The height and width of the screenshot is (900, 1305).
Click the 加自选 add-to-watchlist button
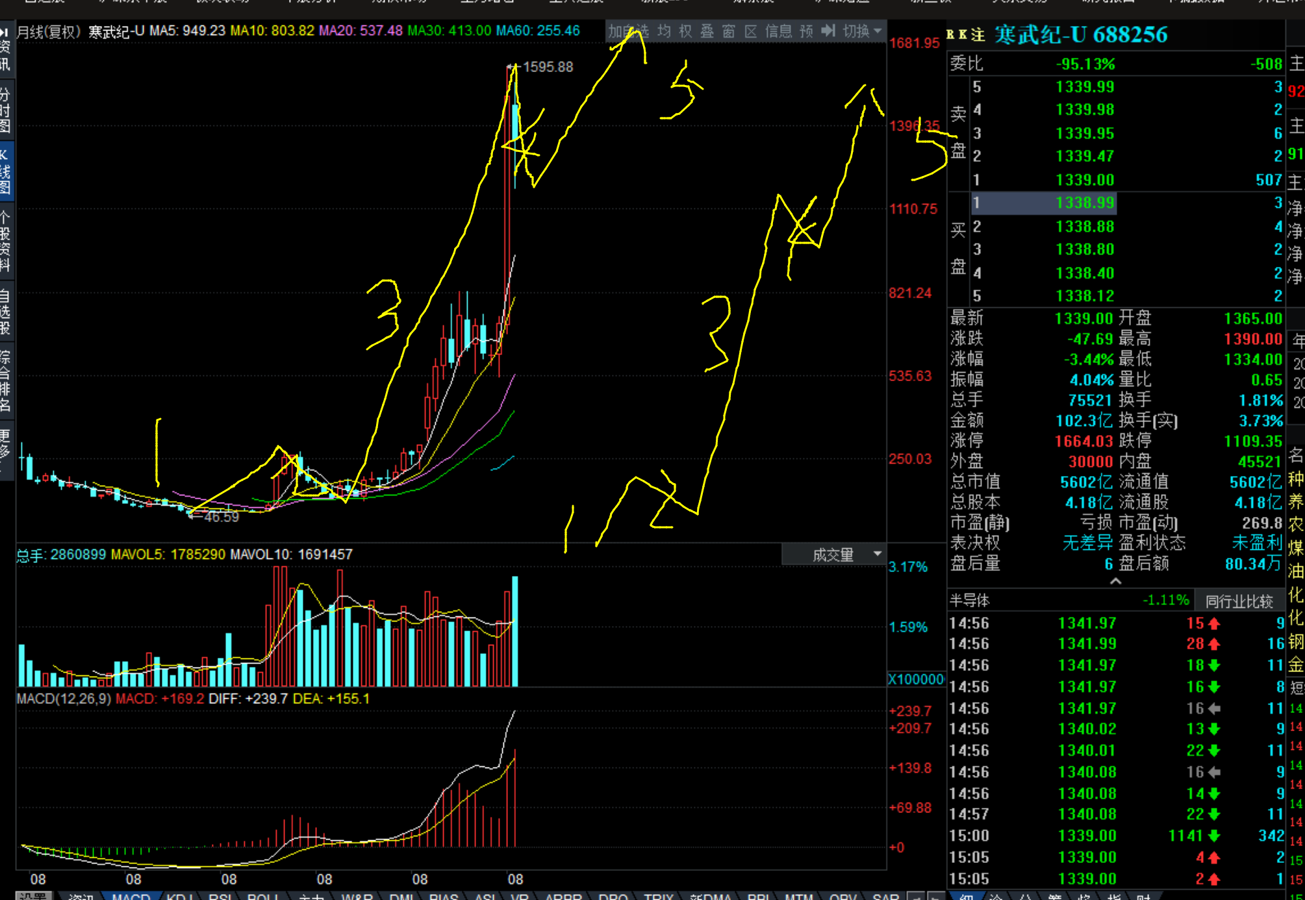tap(628, 31)
